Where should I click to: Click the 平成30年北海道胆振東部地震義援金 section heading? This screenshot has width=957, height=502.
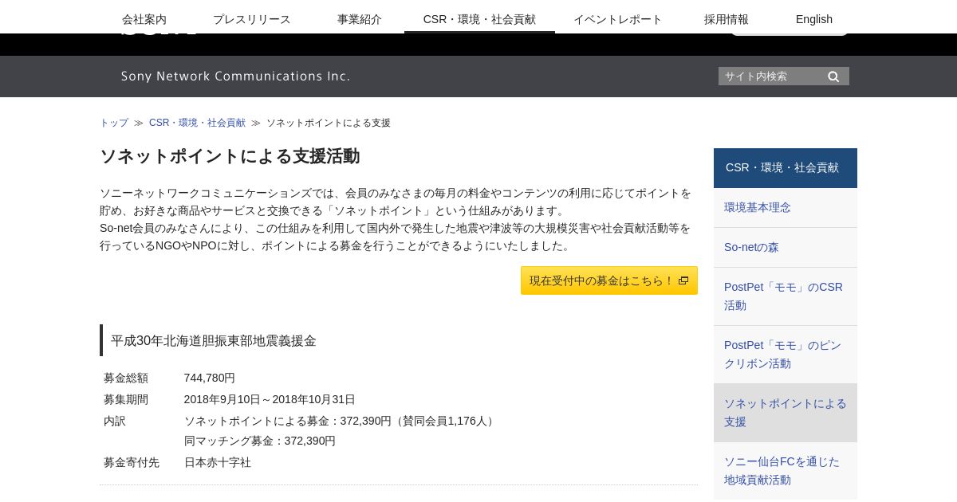(x=214, y=341)
